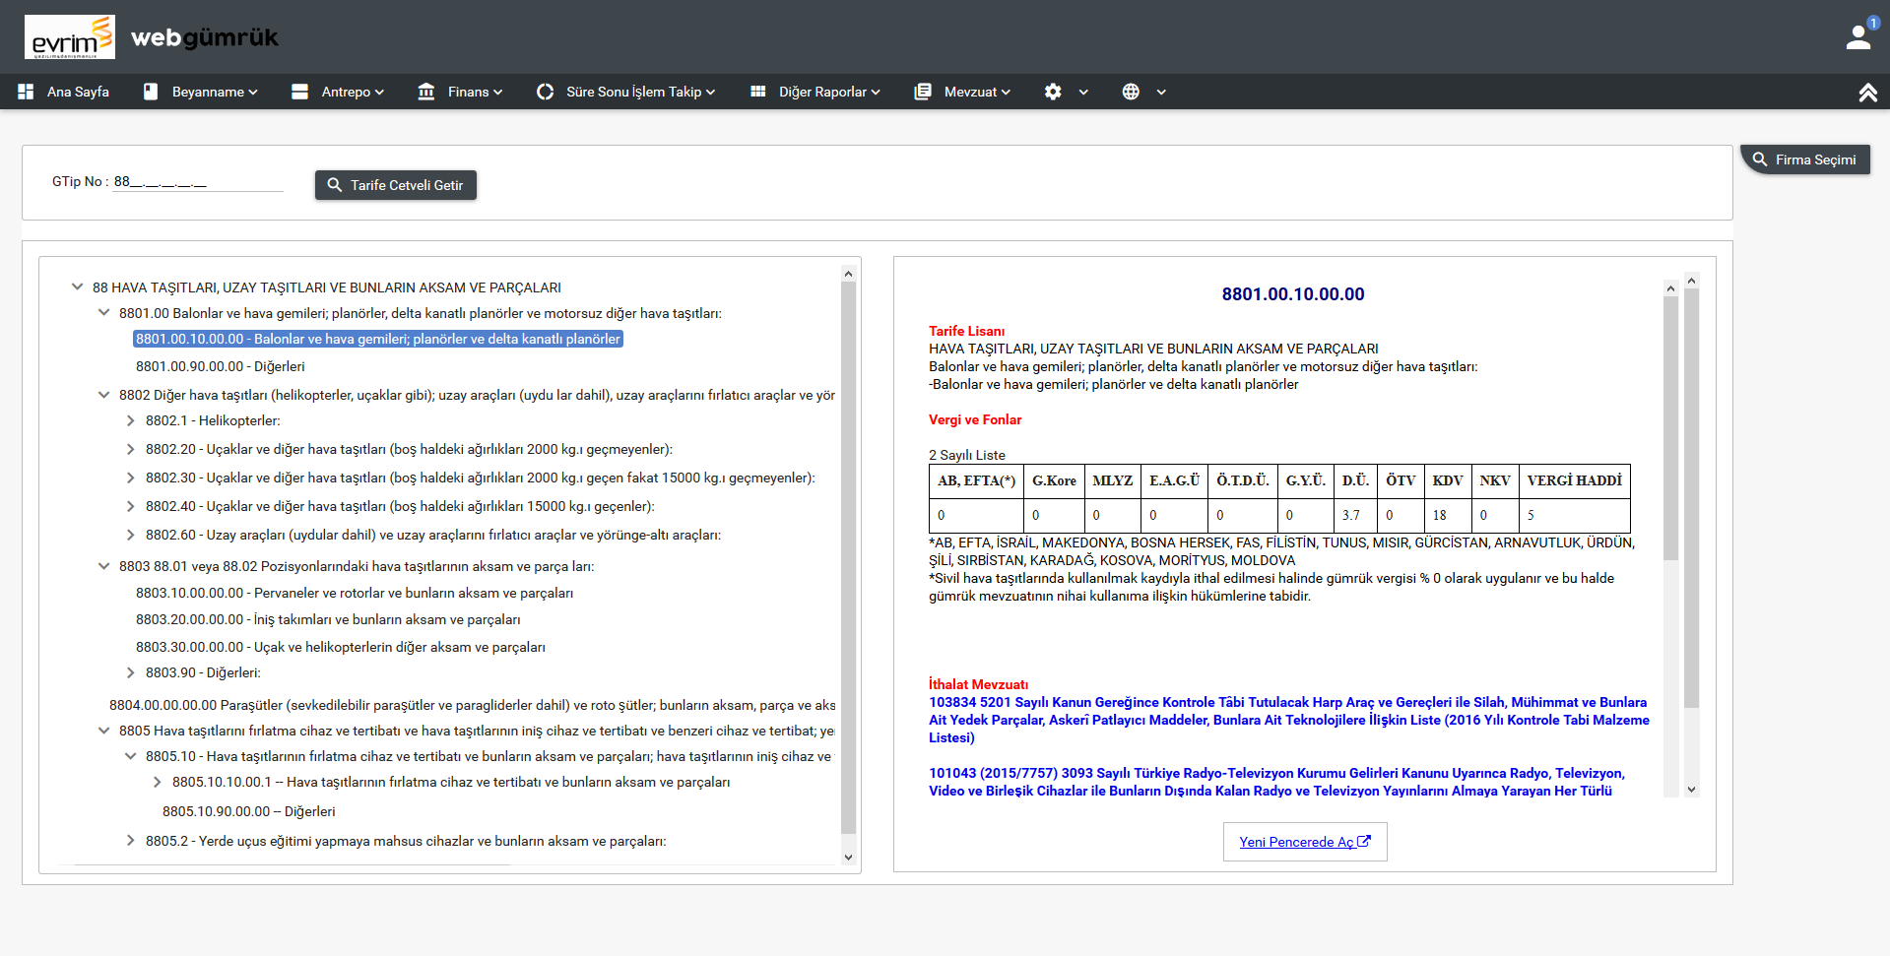
Task: Click the GTip No input field
Action: [x=197, y=182]
